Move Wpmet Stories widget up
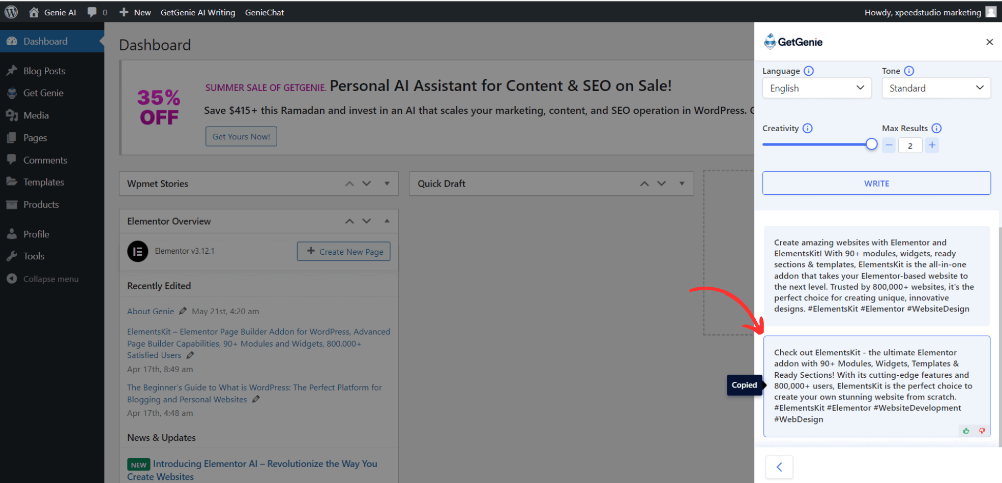The height and width of the screenshot is (483, 1002). coord(349,184)
